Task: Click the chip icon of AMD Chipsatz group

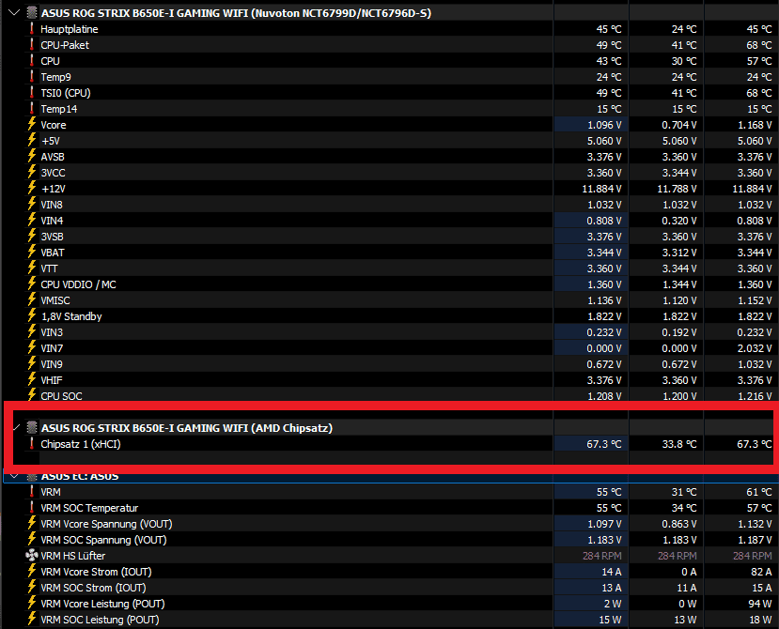Action: click(x=32, y=427)
